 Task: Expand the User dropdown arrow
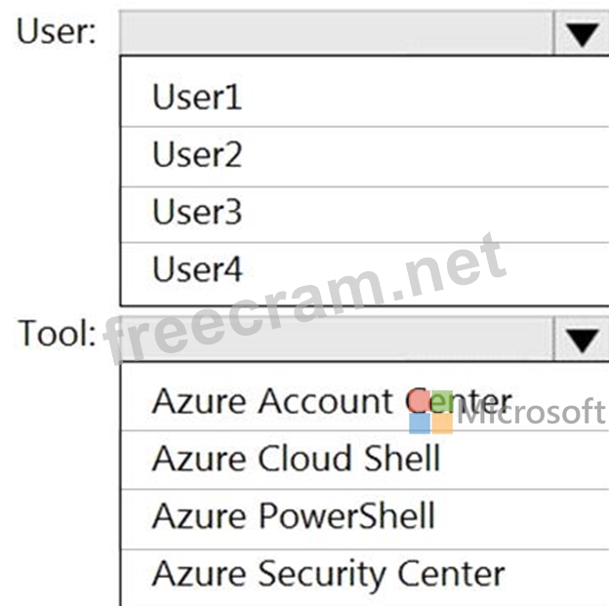pos(582,34)
